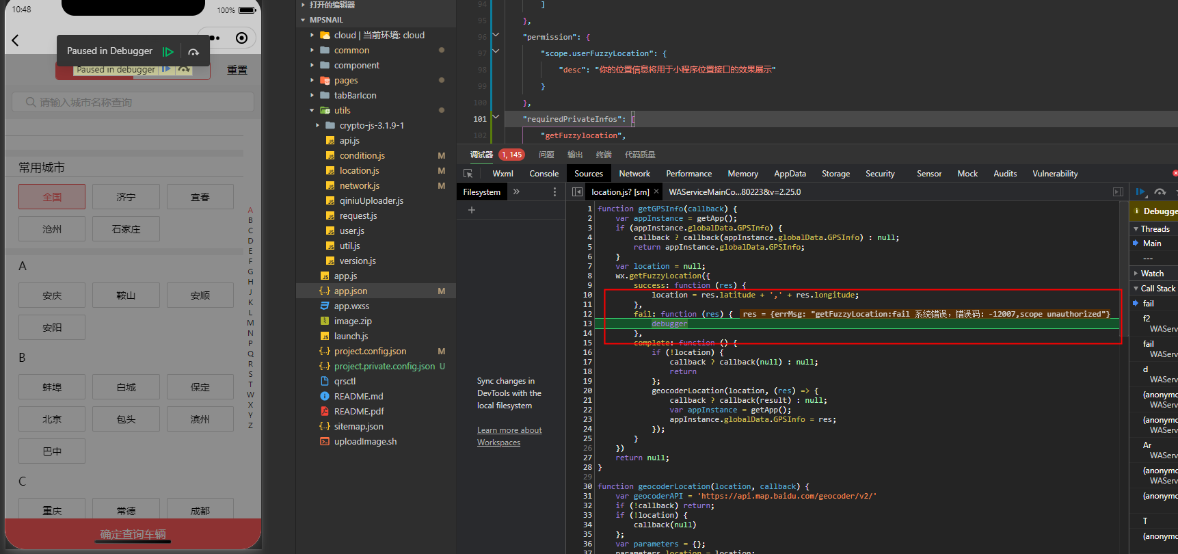
Task: Toggle the debugger sidebar pane button
Action: tap(1118, 192)
